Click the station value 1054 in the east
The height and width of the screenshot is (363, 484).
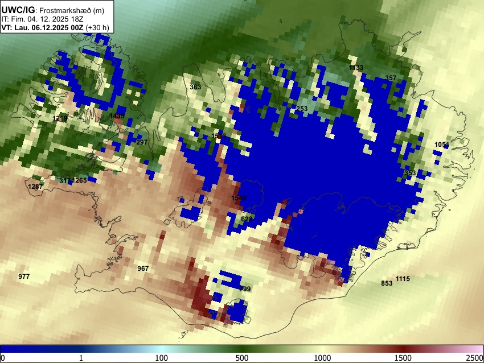(x=442, y=145)
